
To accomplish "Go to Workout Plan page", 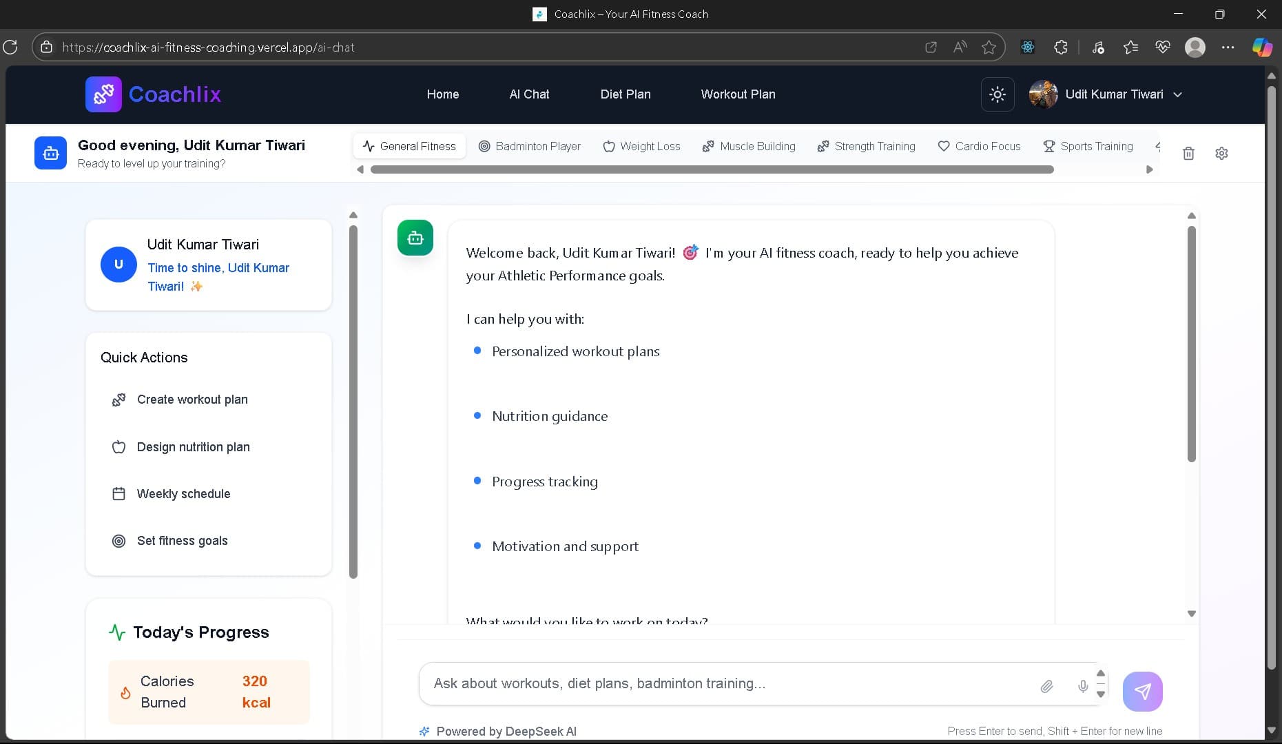I will click(738, 94).
